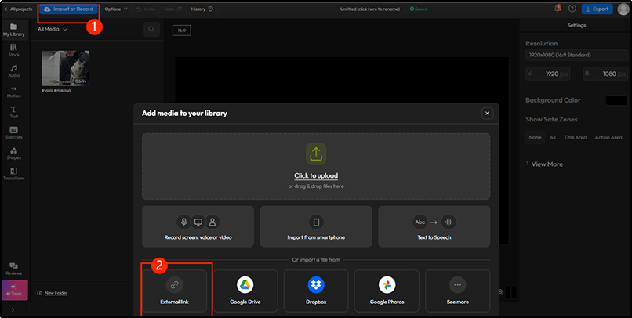Click the upload arrow icon
This screenshot has width=632, height=318.
pyautogui.click(x=316, y=154)
